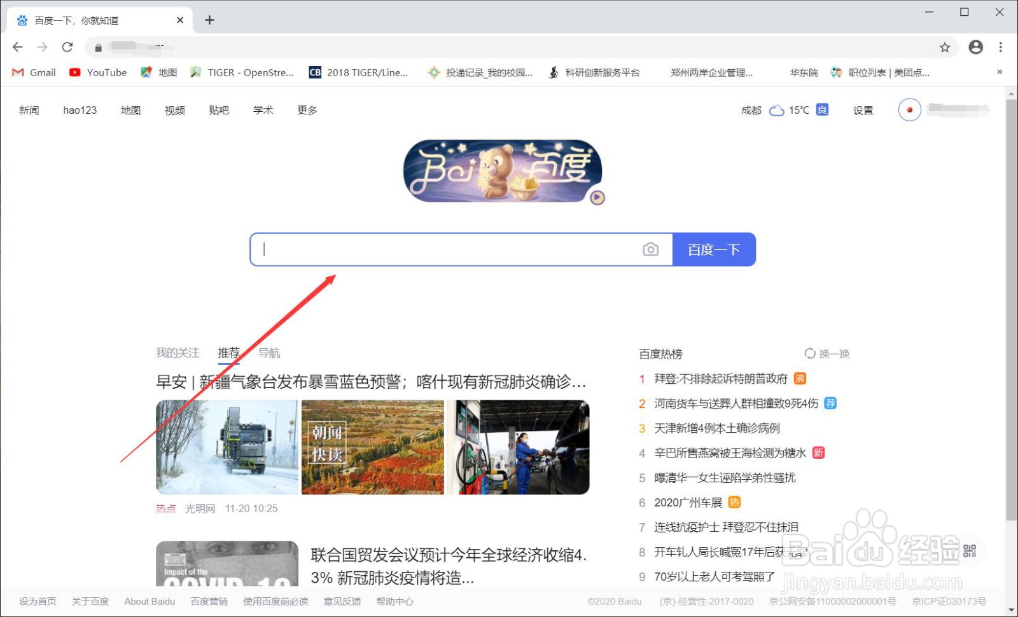Click the 良 air quality badge

(x=822, y=110)
